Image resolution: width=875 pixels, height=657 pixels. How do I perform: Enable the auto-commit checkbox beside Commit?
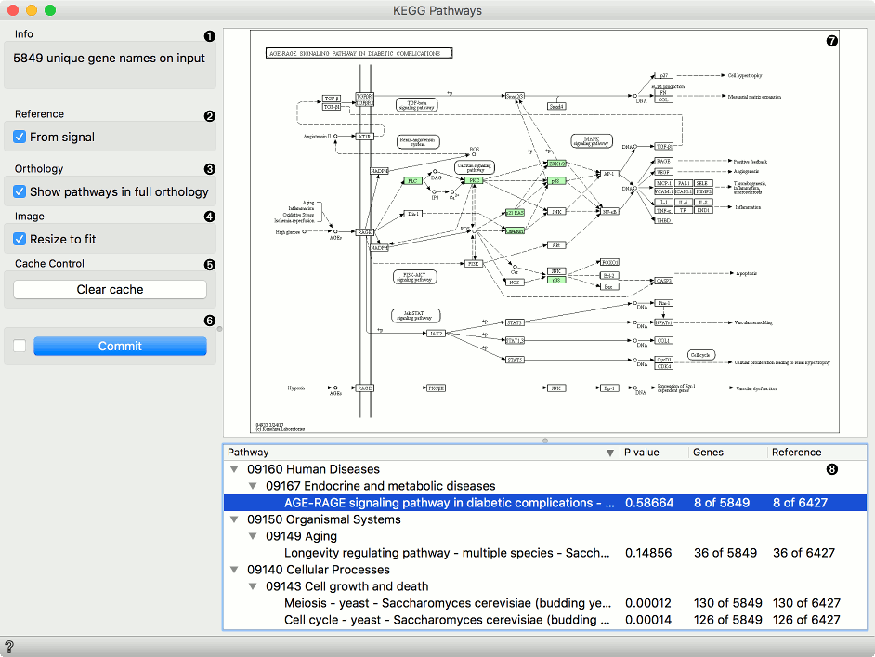pos(20,346)
